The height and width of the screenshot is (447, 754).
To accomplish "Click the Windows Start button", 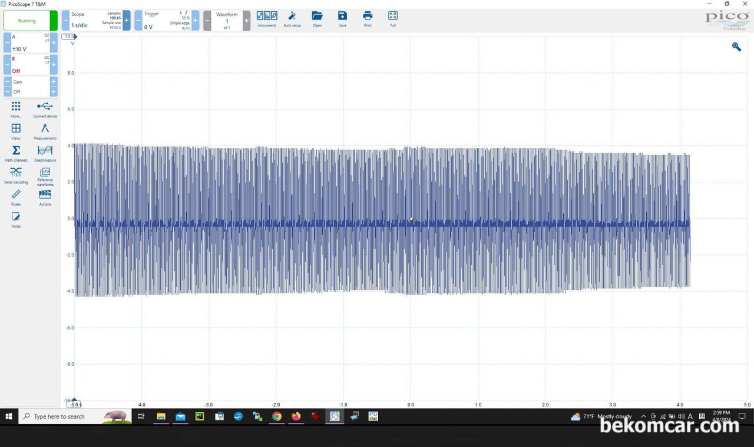I will (9, 416).
